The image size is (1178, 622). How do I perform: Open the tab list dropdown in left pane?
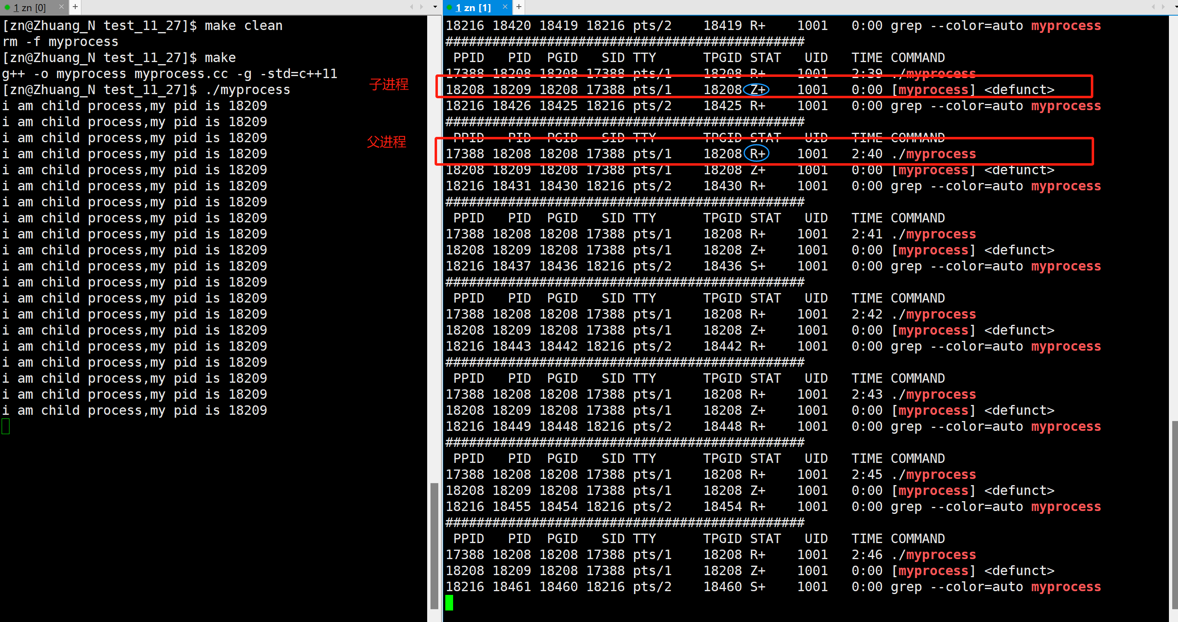435,7
